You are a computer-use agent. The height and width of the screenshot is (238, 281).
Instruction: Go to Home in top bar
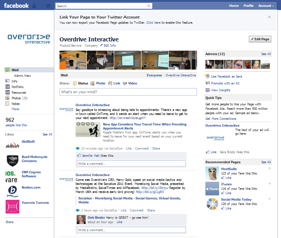[234, 6]
